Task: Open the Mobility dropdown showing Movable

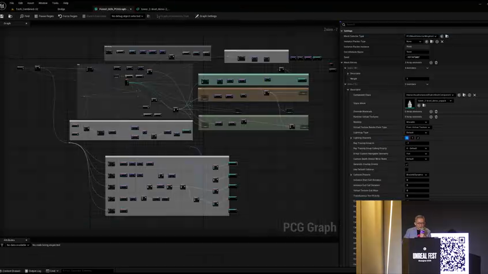Action: (x=417, y=122)
